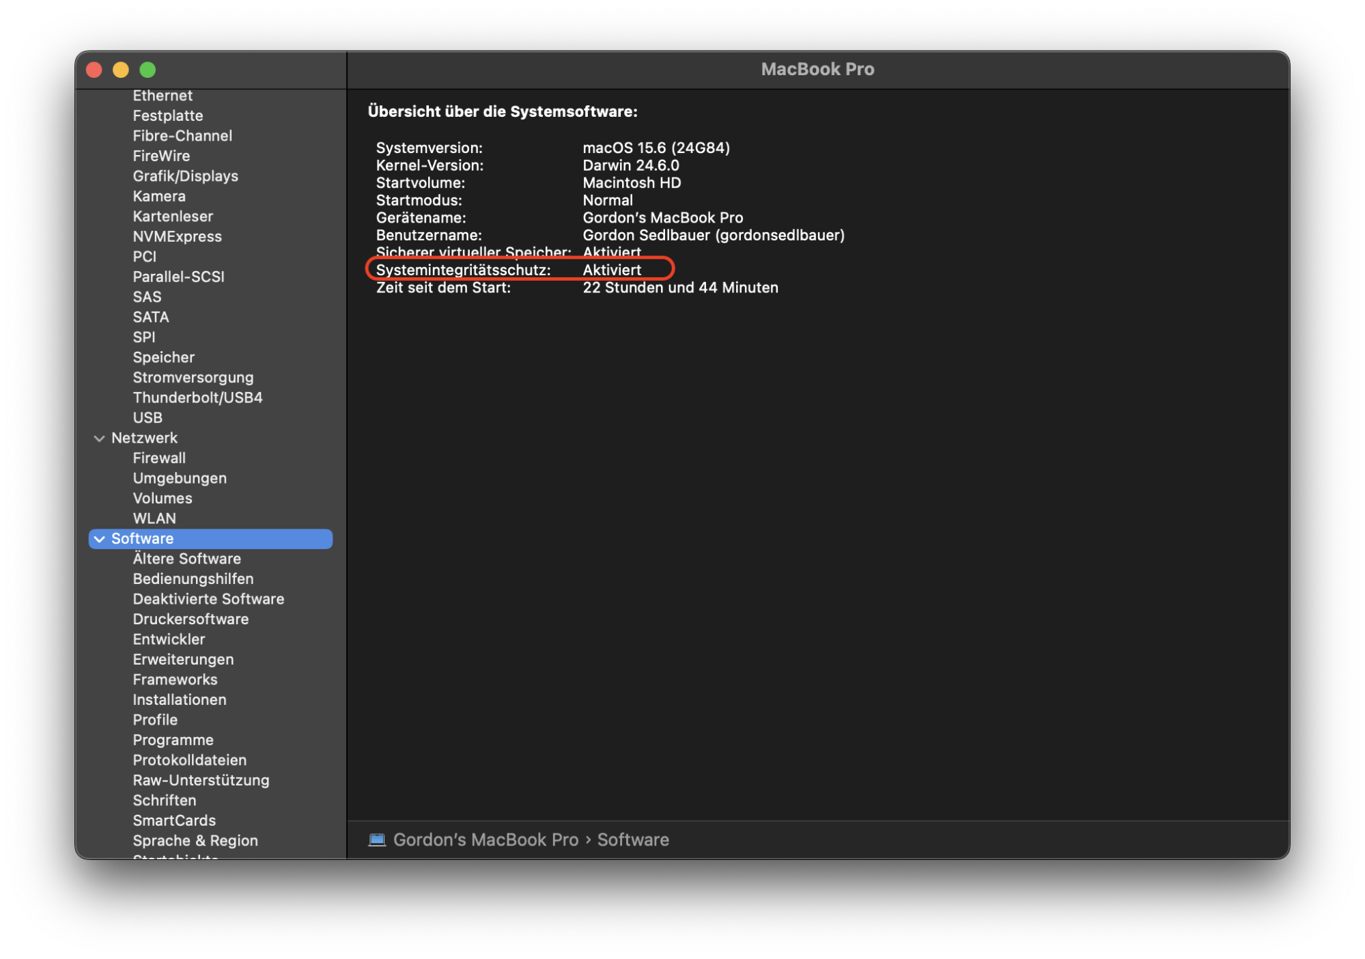Screen dimensions: 1365x959
Task: Select Thunderbolt/USB4 in the sidebar
Action: click(197, 397)
